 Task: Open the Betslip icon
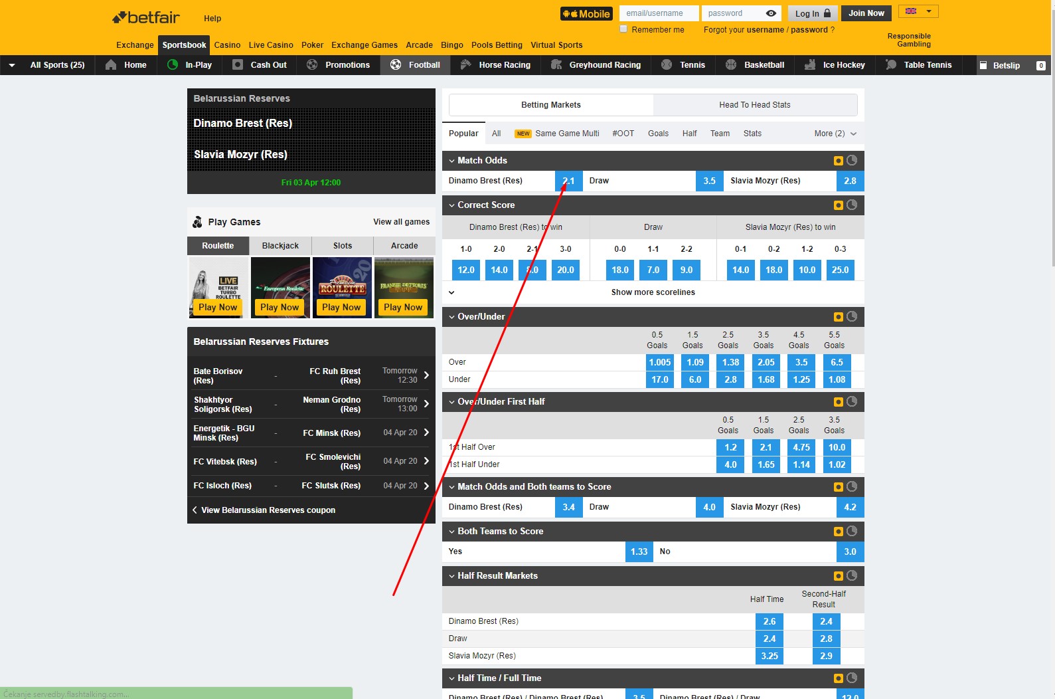pos(983,65)
